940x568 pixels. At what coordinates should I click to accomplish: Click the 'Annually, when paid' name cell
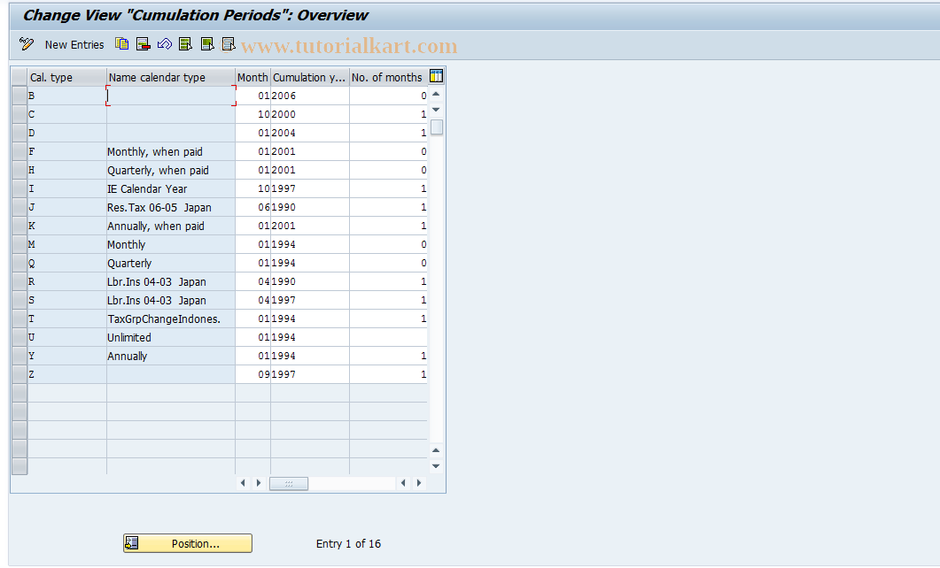point(171,226)
